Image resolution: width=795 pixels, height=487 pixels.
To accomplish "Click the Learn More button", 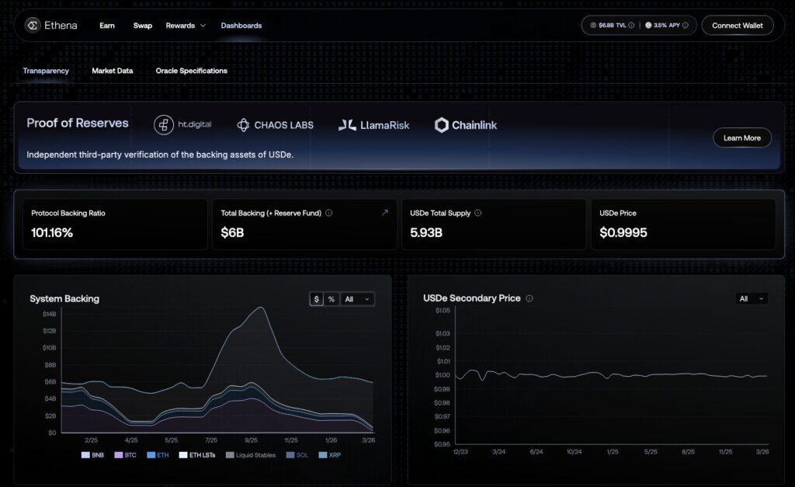I will pyautogui.click(x=741, y=138).
